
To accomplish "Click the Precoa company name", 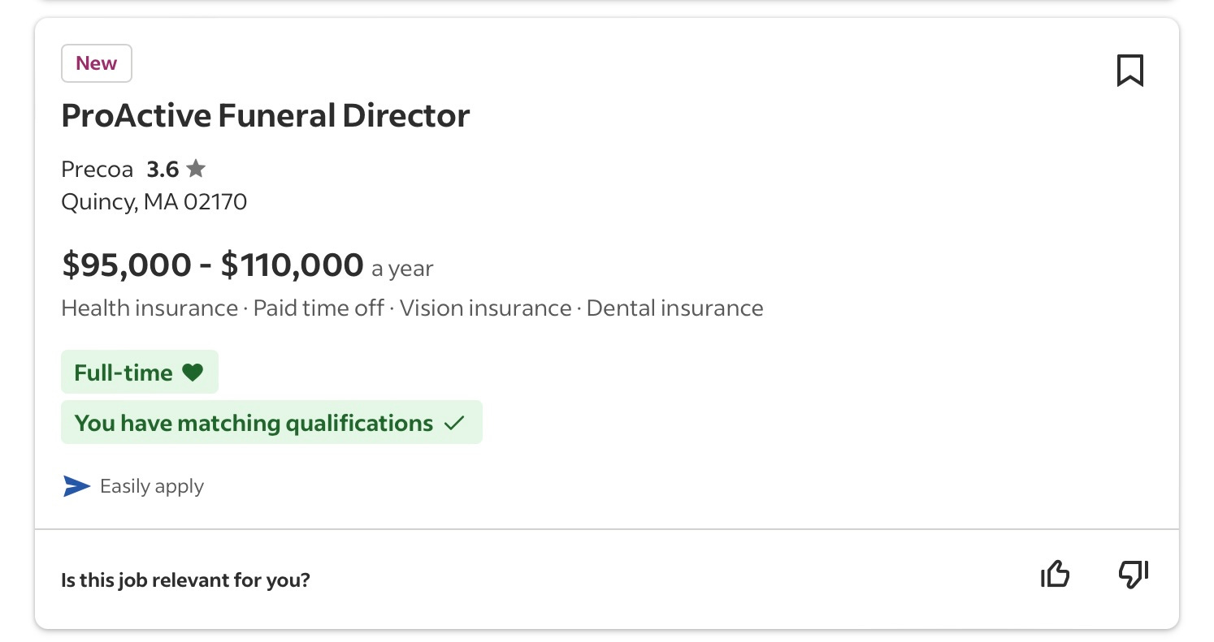I will point(97,170).
